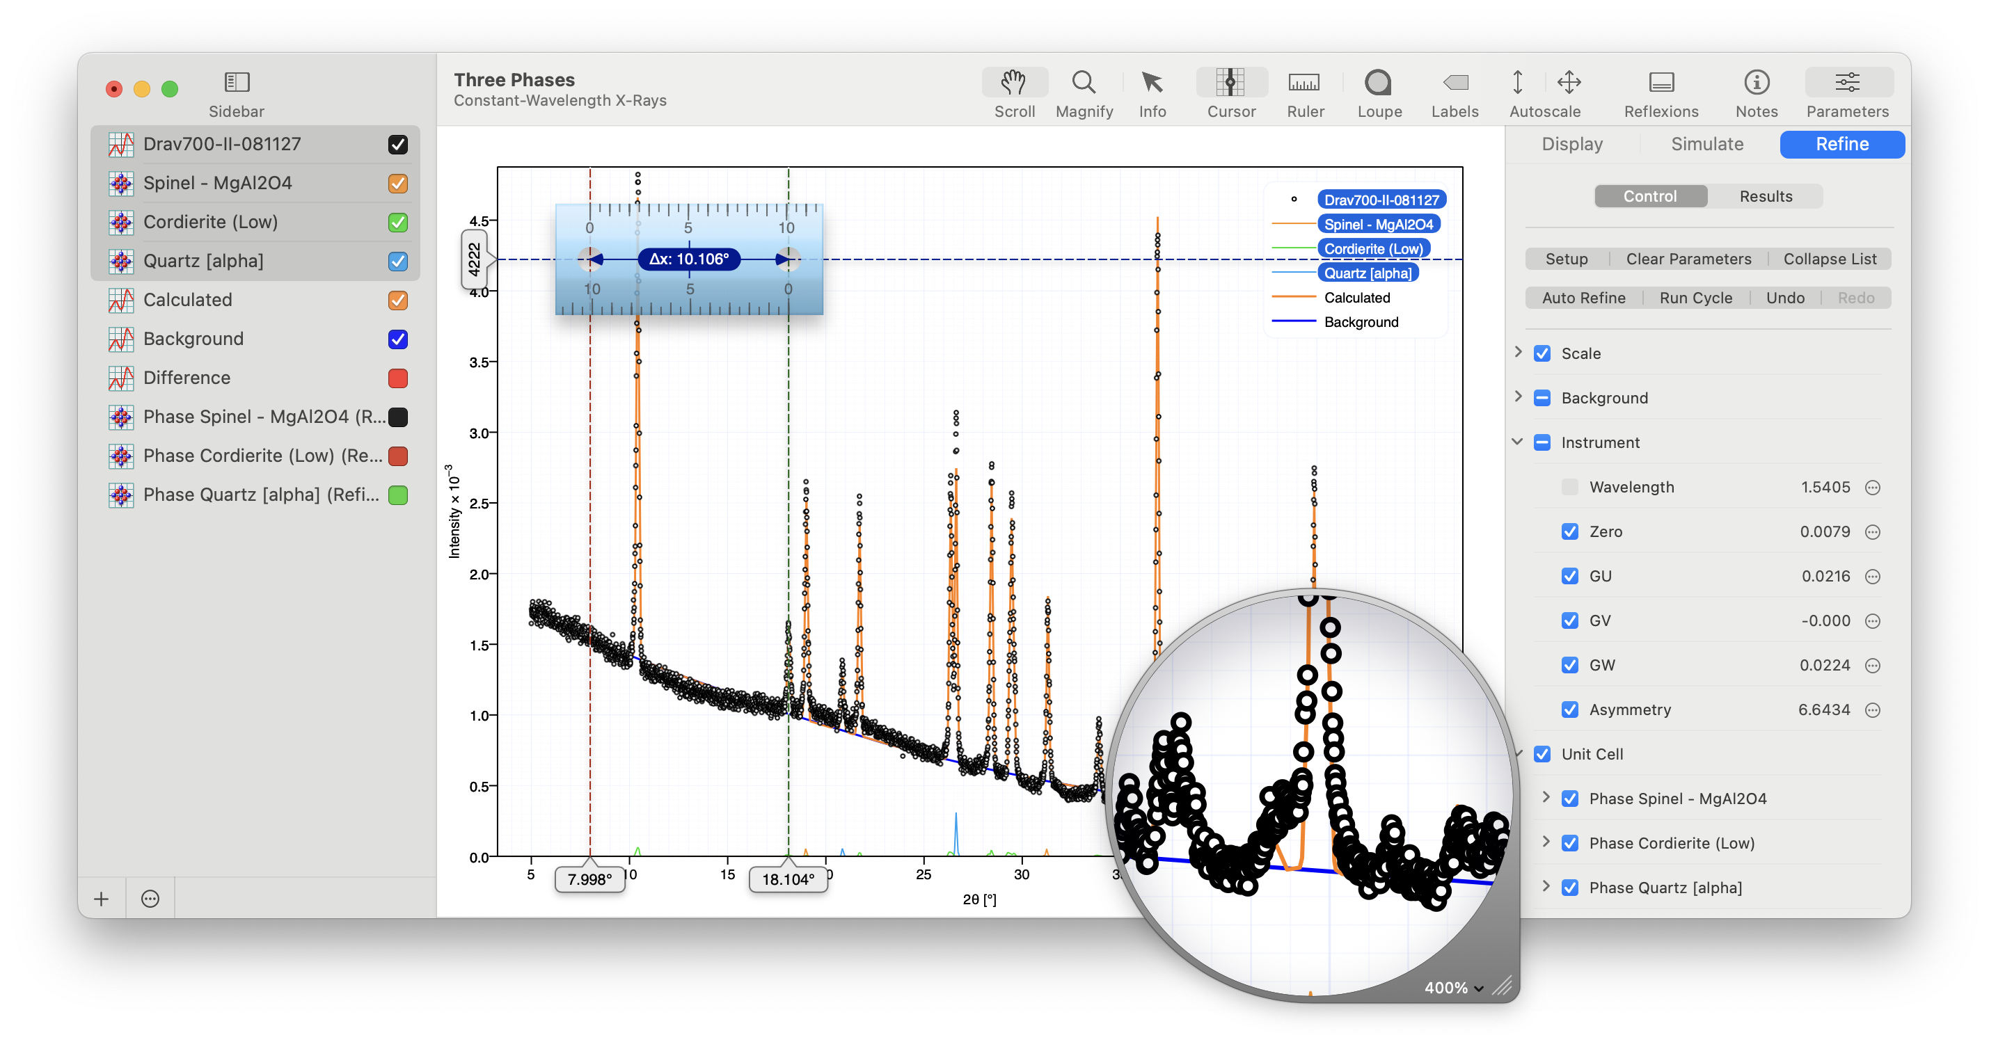The image size is (1989, 1042).
Task: Select the Info arrow tool
Action: pyautogui.click(x=1152, y=82)
